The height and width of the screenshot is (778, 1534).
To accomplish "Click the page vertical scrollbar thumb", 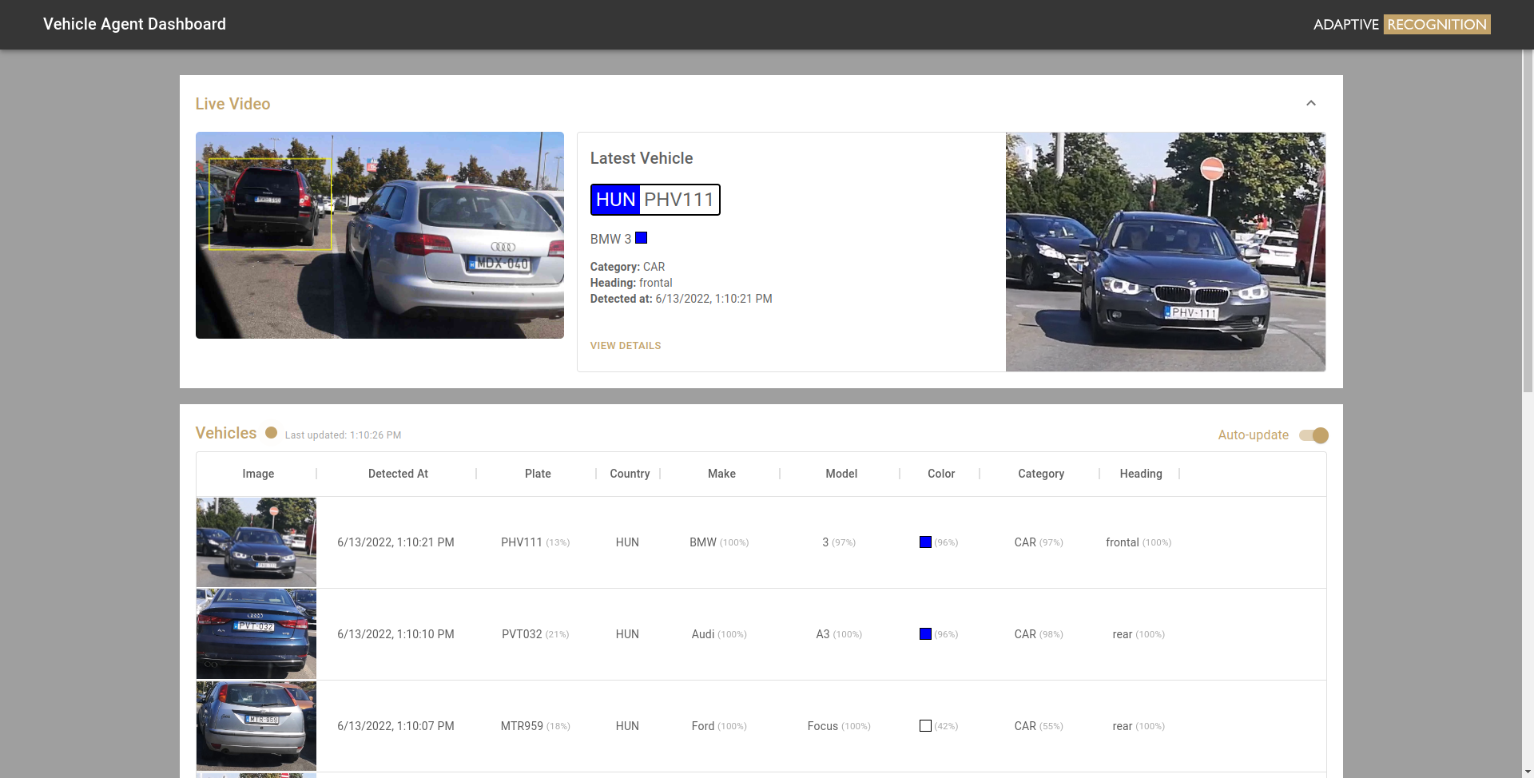I will click(1528, 220).
